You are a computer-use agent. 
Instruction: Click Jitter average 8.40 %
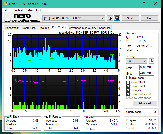coord(114,121)
